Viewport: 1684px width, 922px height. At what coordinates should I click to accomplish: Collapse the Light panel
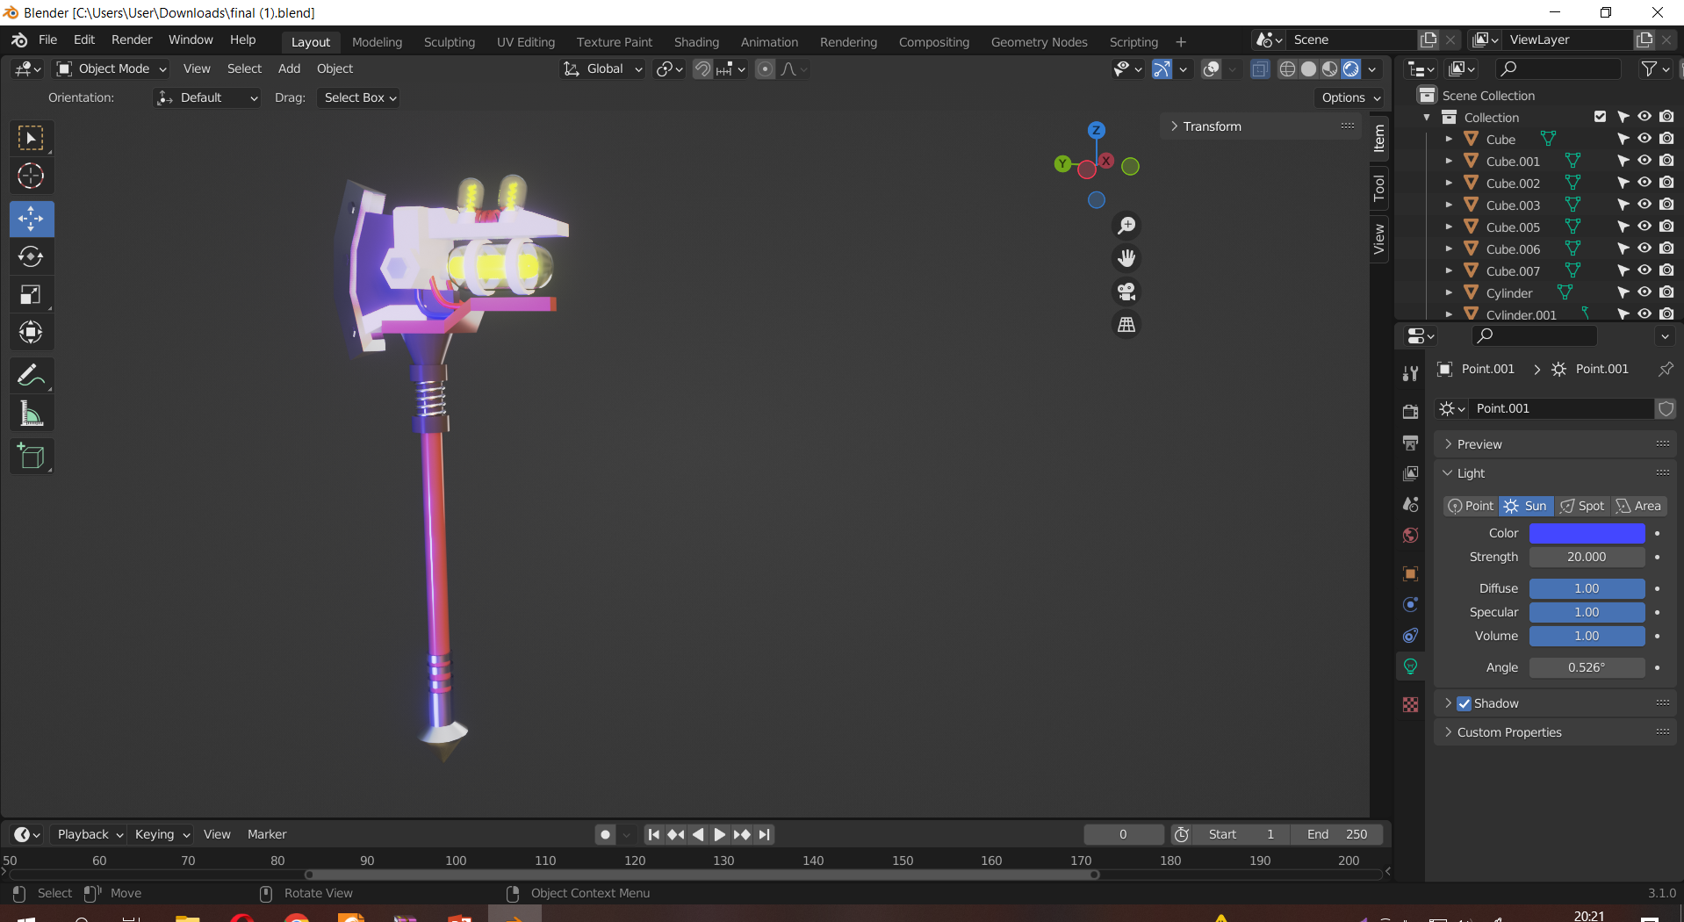click(1555, 473)
